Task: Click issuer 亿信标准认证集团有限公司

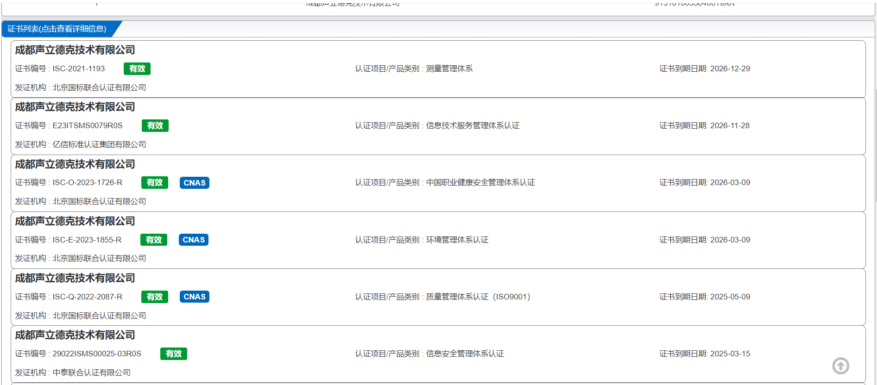Action: (99, 144)
